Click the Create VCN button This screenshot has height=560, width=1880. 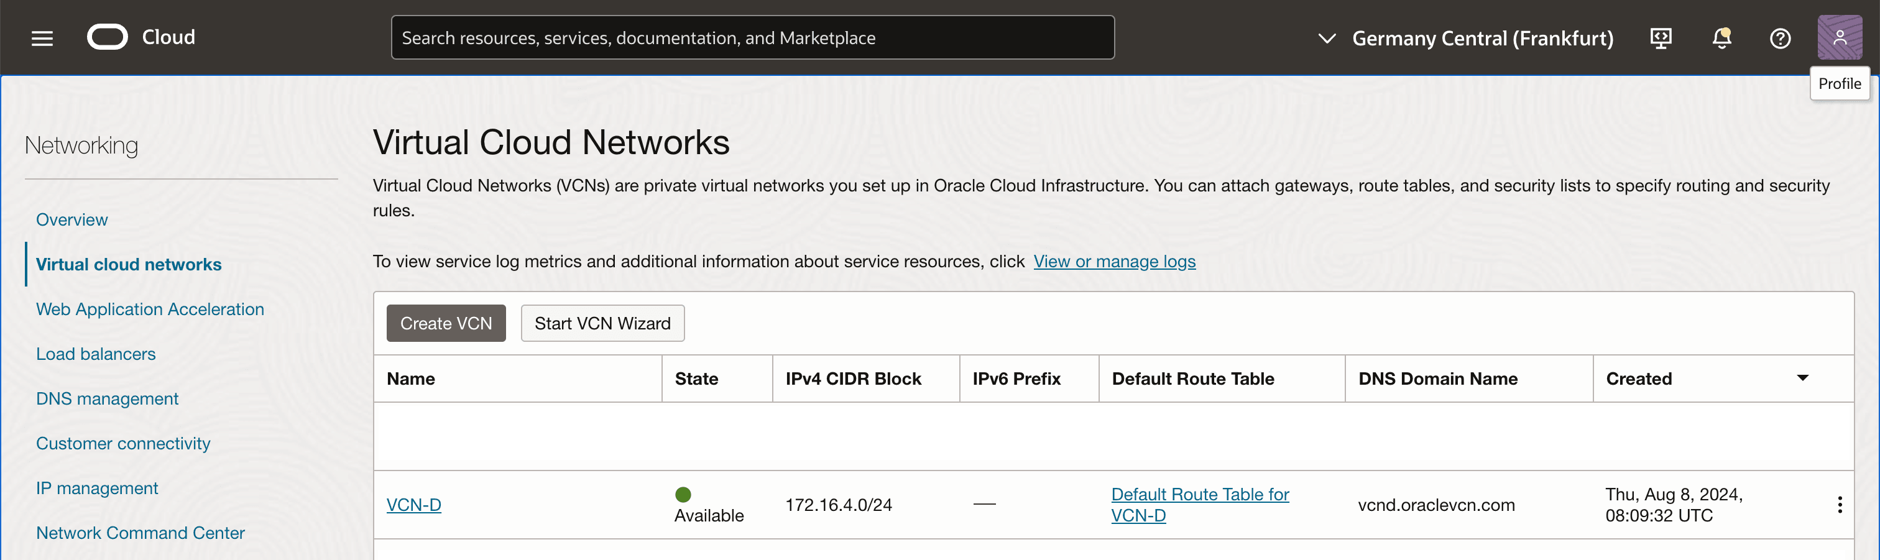tap(446, 323)
